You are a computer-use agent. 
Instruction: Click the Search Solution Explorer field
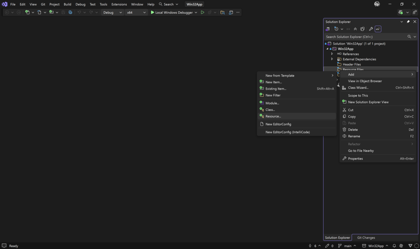[365, 37]
